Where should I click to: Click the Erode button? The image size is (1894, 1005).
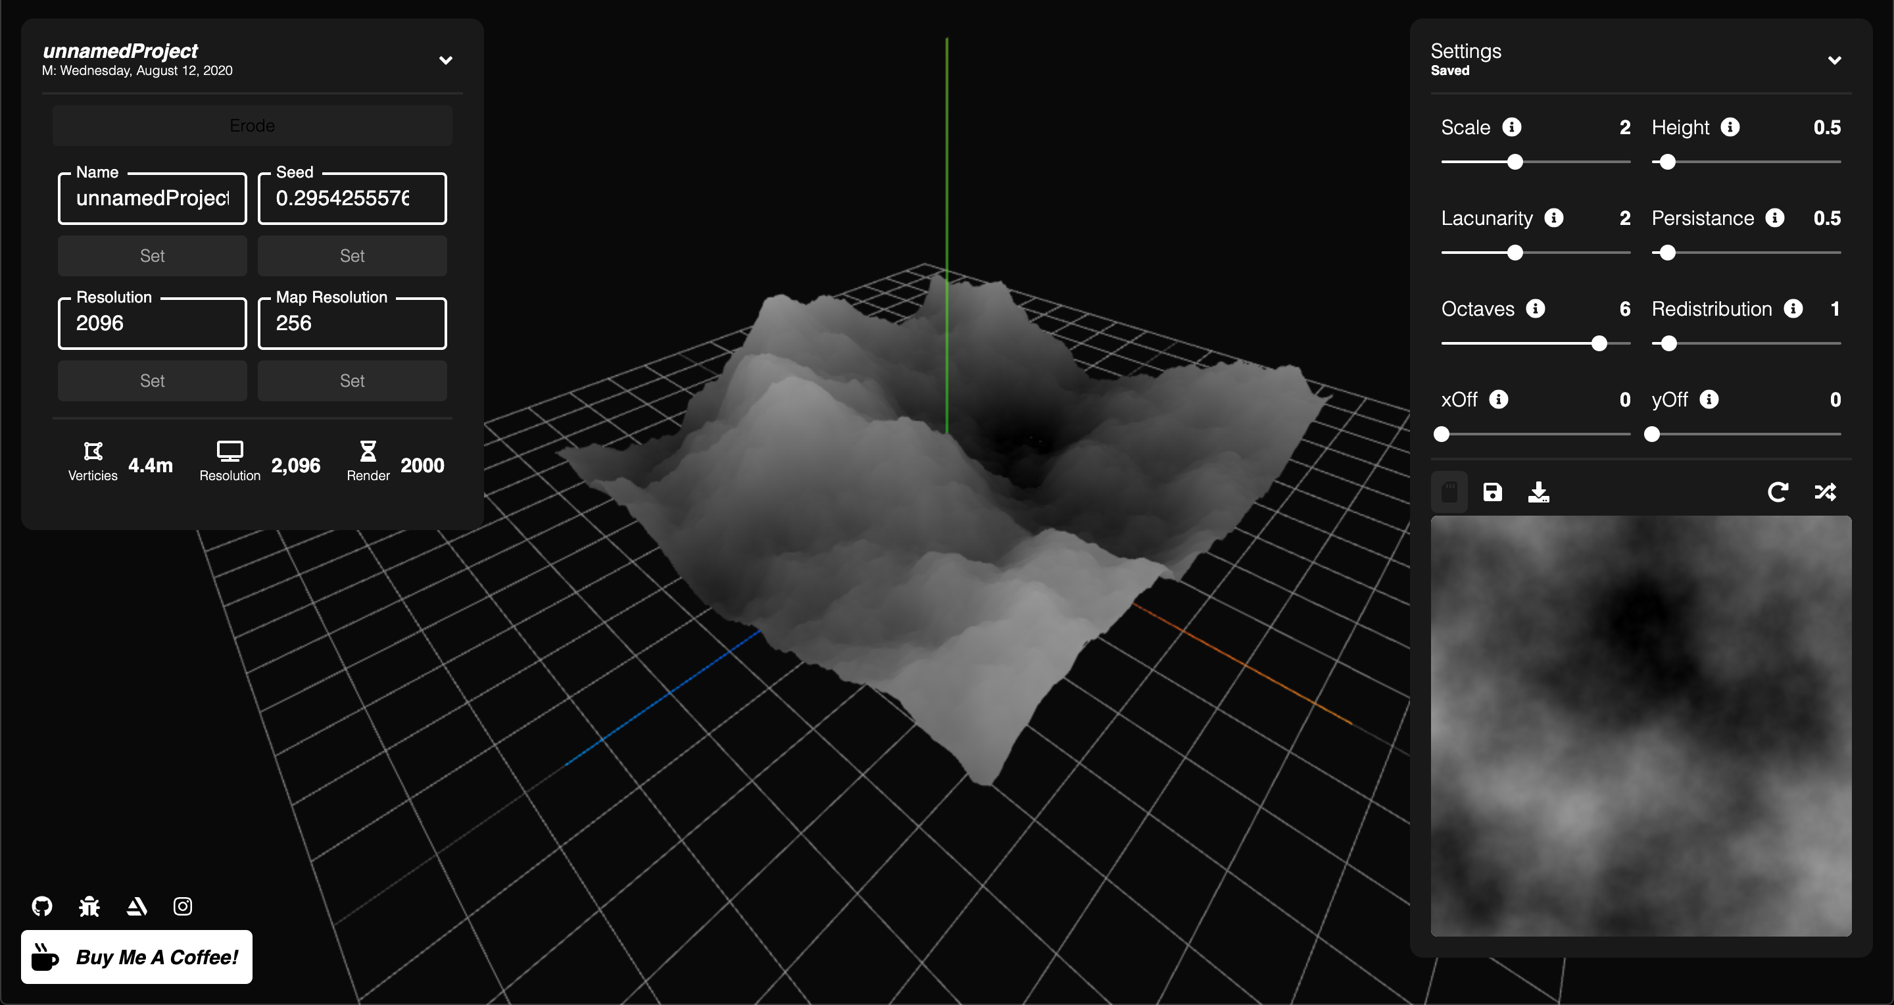pyautogui.click(x=252, y=126)
